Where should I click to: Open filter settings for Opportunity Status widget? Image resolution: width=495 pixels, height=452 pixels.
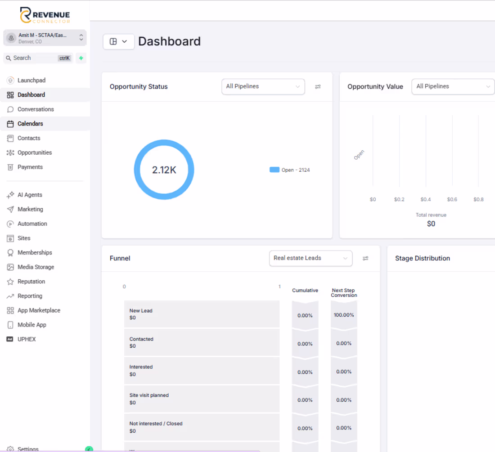tap(318, 86)
